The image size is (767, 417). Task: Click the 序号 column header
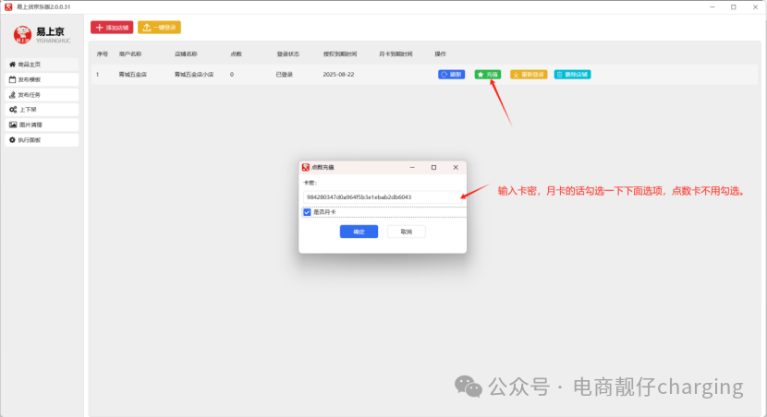click(x=103, y=54)
